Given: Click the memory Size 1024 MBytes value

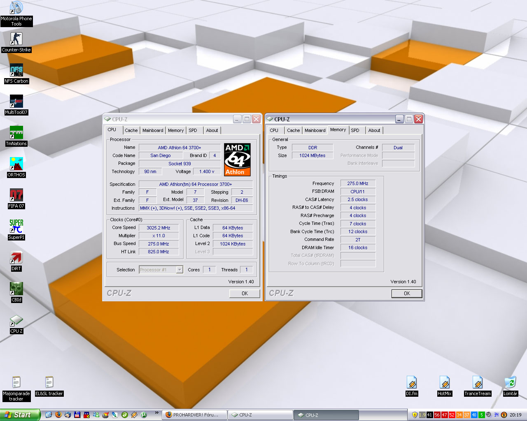Looking at the screenshot, I should click(x=312, y=155).
